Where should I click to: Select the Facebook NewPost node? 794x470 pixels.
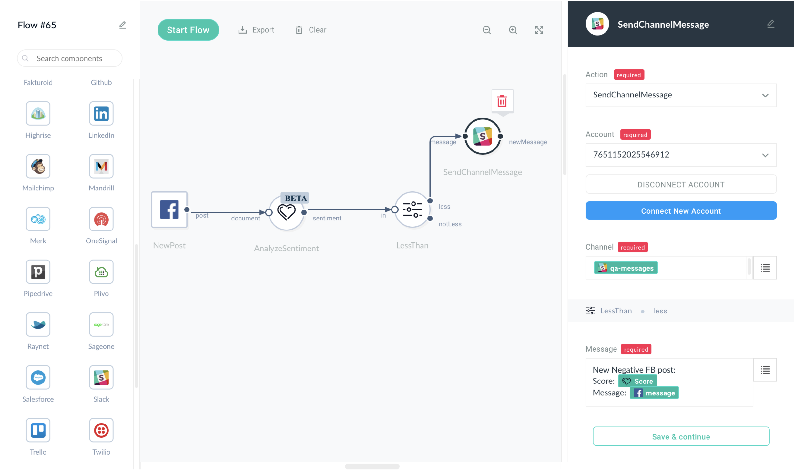(169, 209)
